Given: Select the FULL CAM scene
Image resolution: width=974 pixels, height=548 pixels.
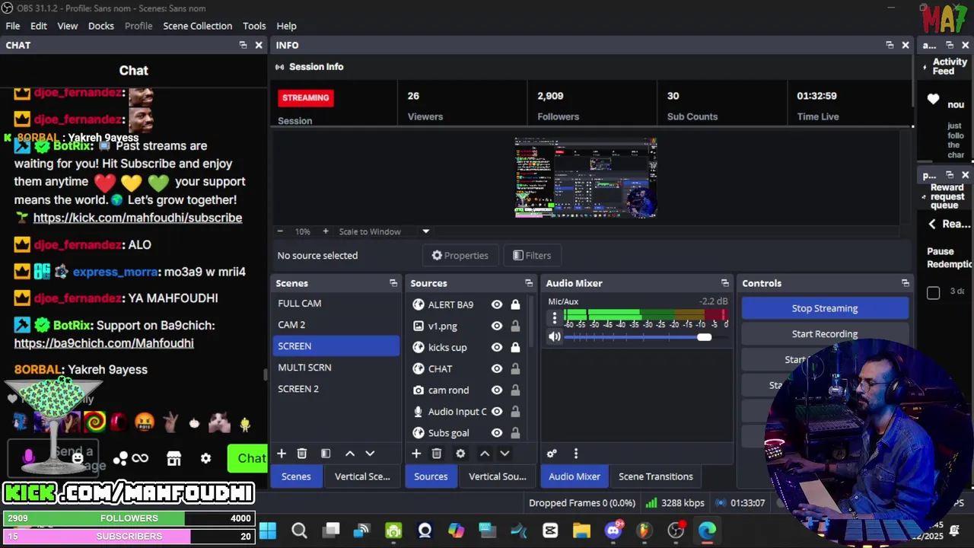Looking at the screenshot, I should coord(336,303).
